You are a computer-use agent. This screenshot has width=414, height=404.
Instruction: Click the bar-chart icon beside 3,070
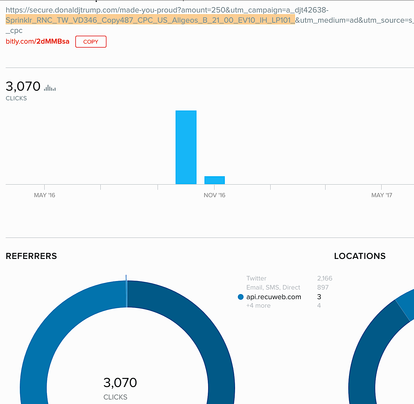tap(50, 88)
